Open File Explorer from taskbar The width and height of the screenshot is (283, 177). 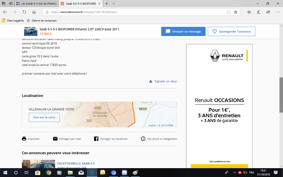click(70, 173)
